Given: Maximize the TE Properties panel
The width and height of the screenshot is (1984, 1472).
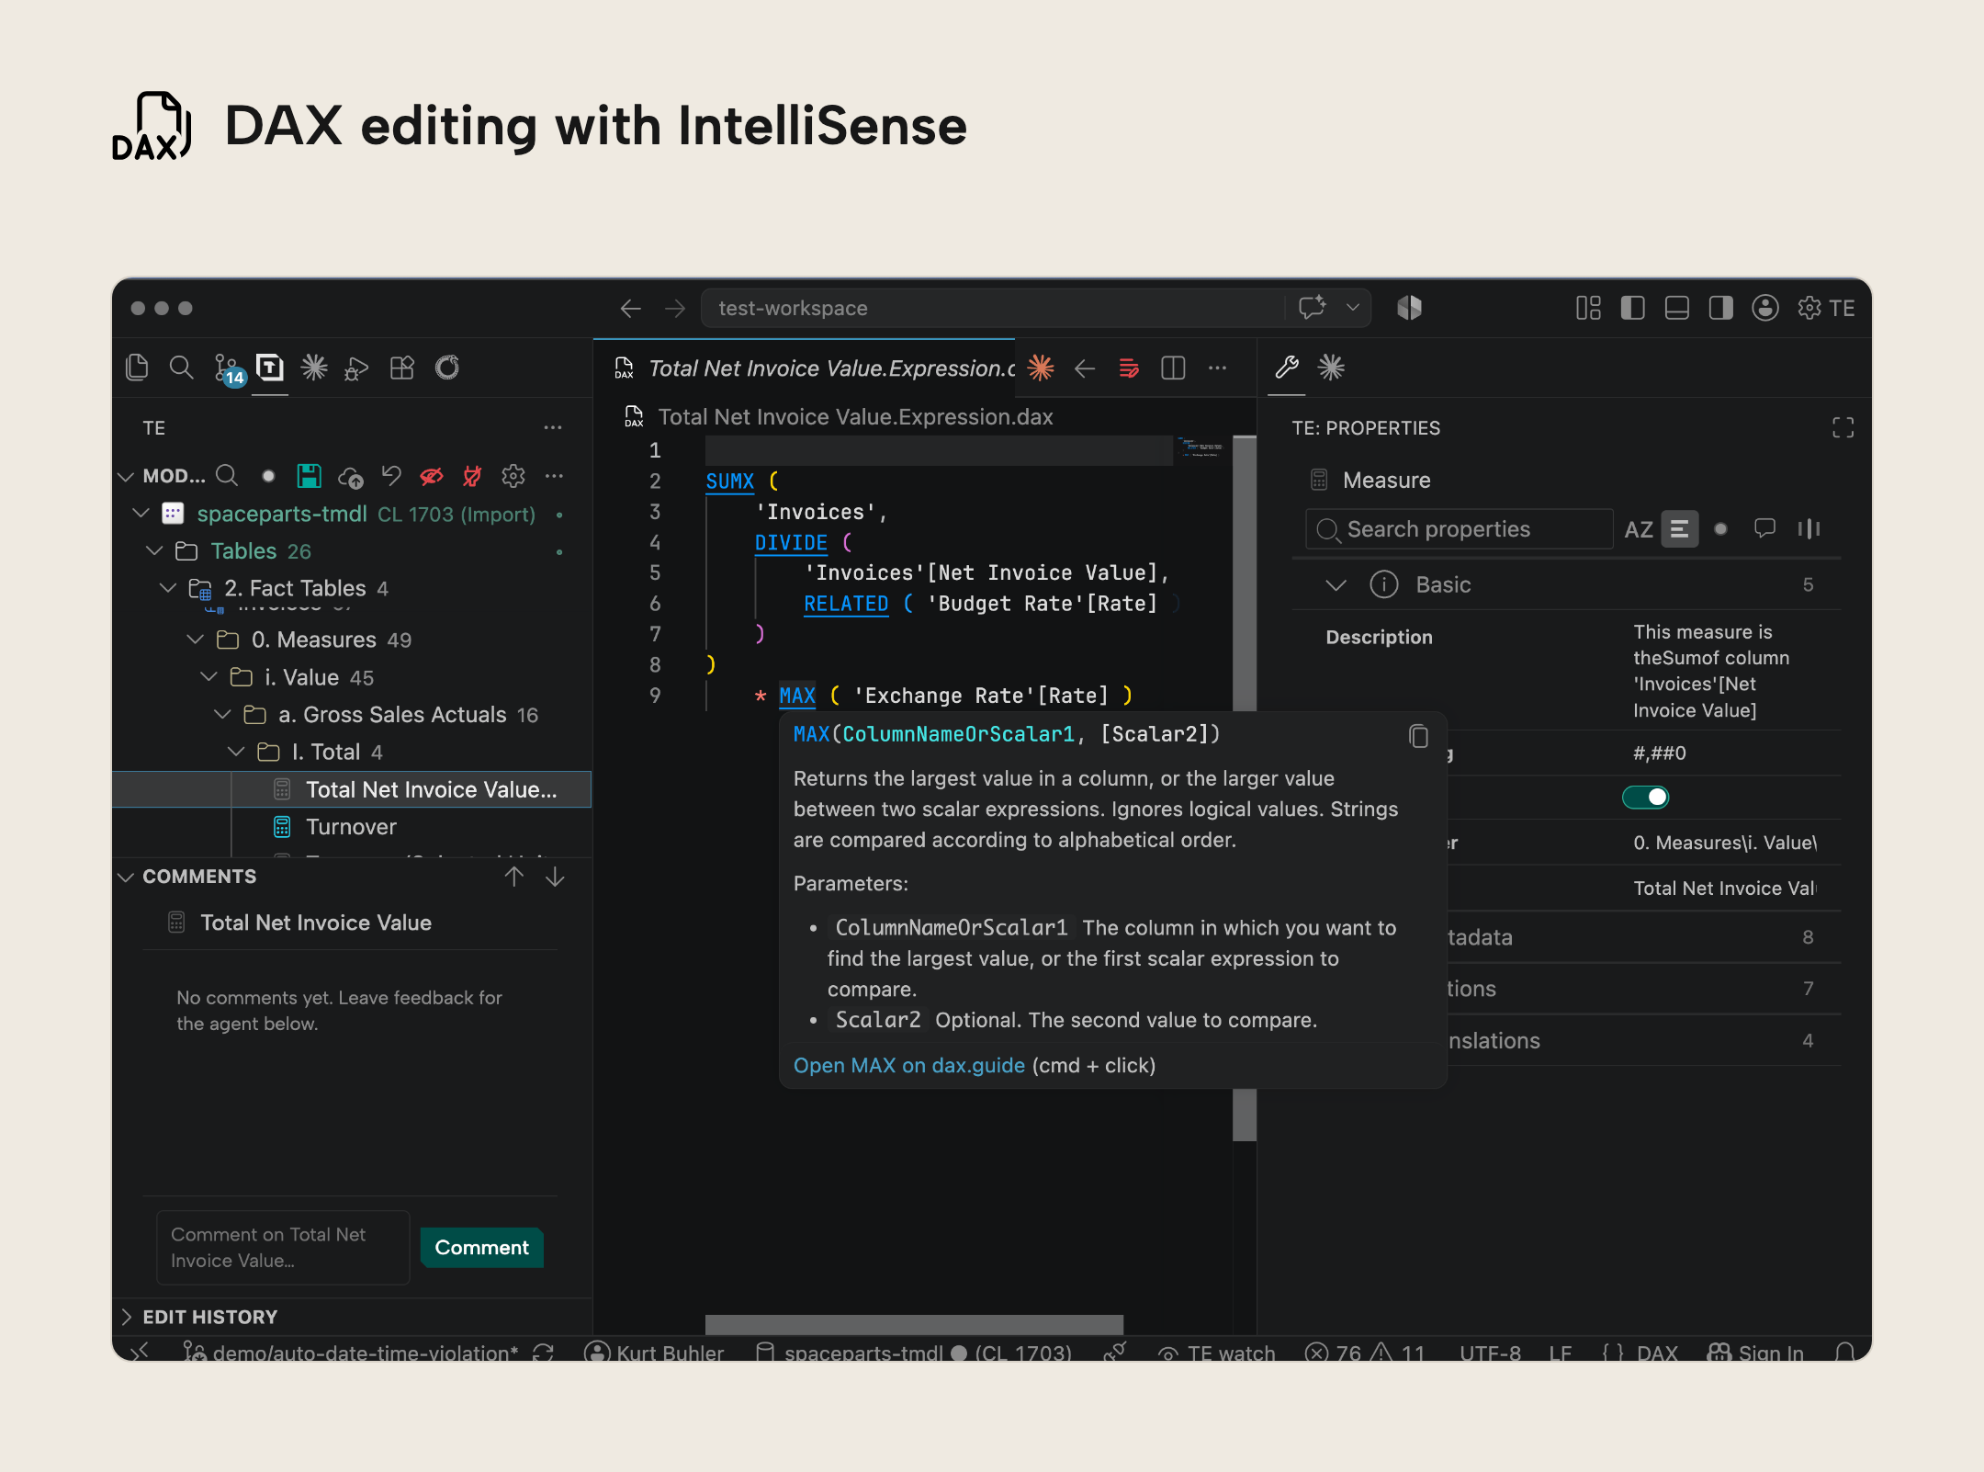Looking at the screenshot, I should [x=1843, y=427].
